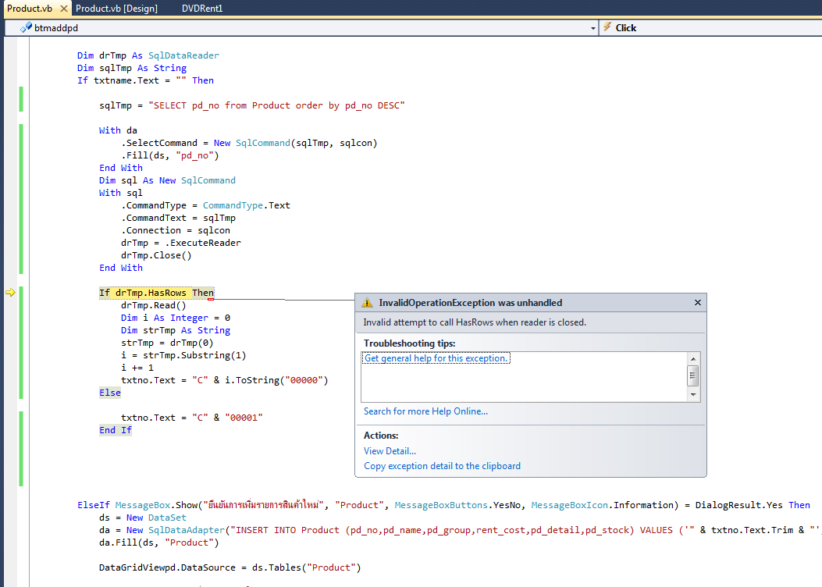Click the 'Invalid attempt to call HasRows' message
The image size is (822, 587).
tap(475, 322)
